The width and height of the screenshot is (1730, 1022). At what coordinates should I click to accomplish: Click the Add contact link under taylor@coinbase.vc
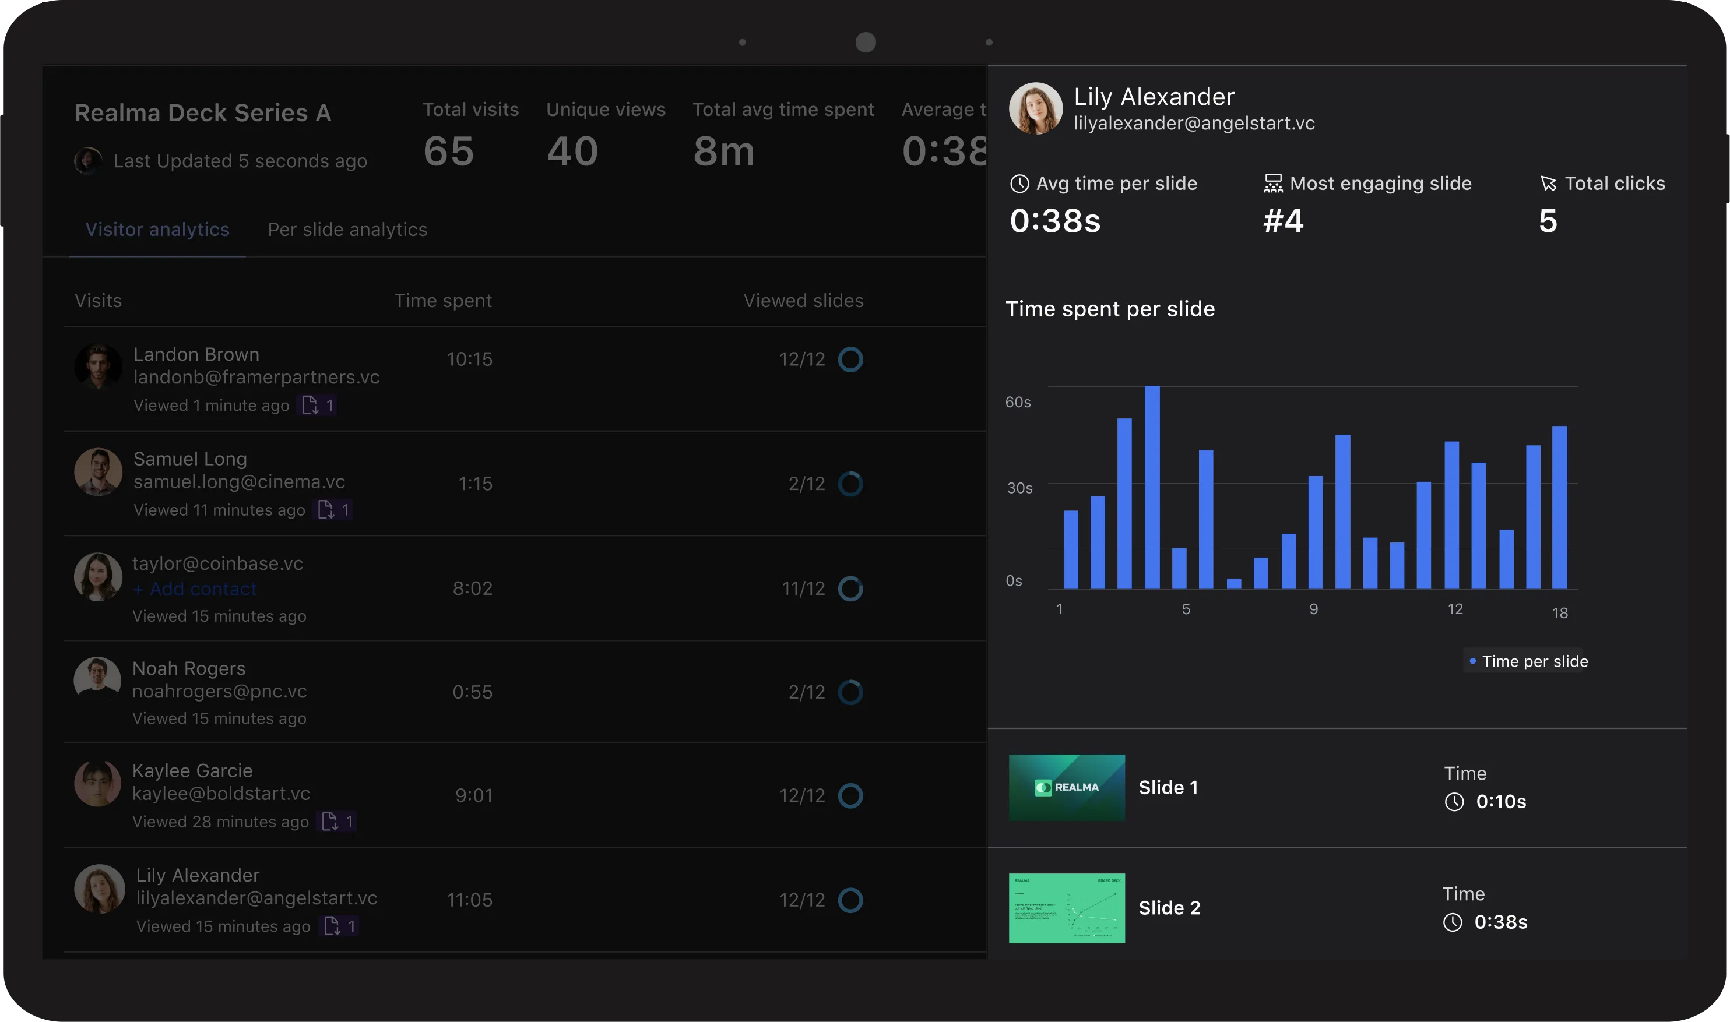pyautogui.click(x=194, y=589)
